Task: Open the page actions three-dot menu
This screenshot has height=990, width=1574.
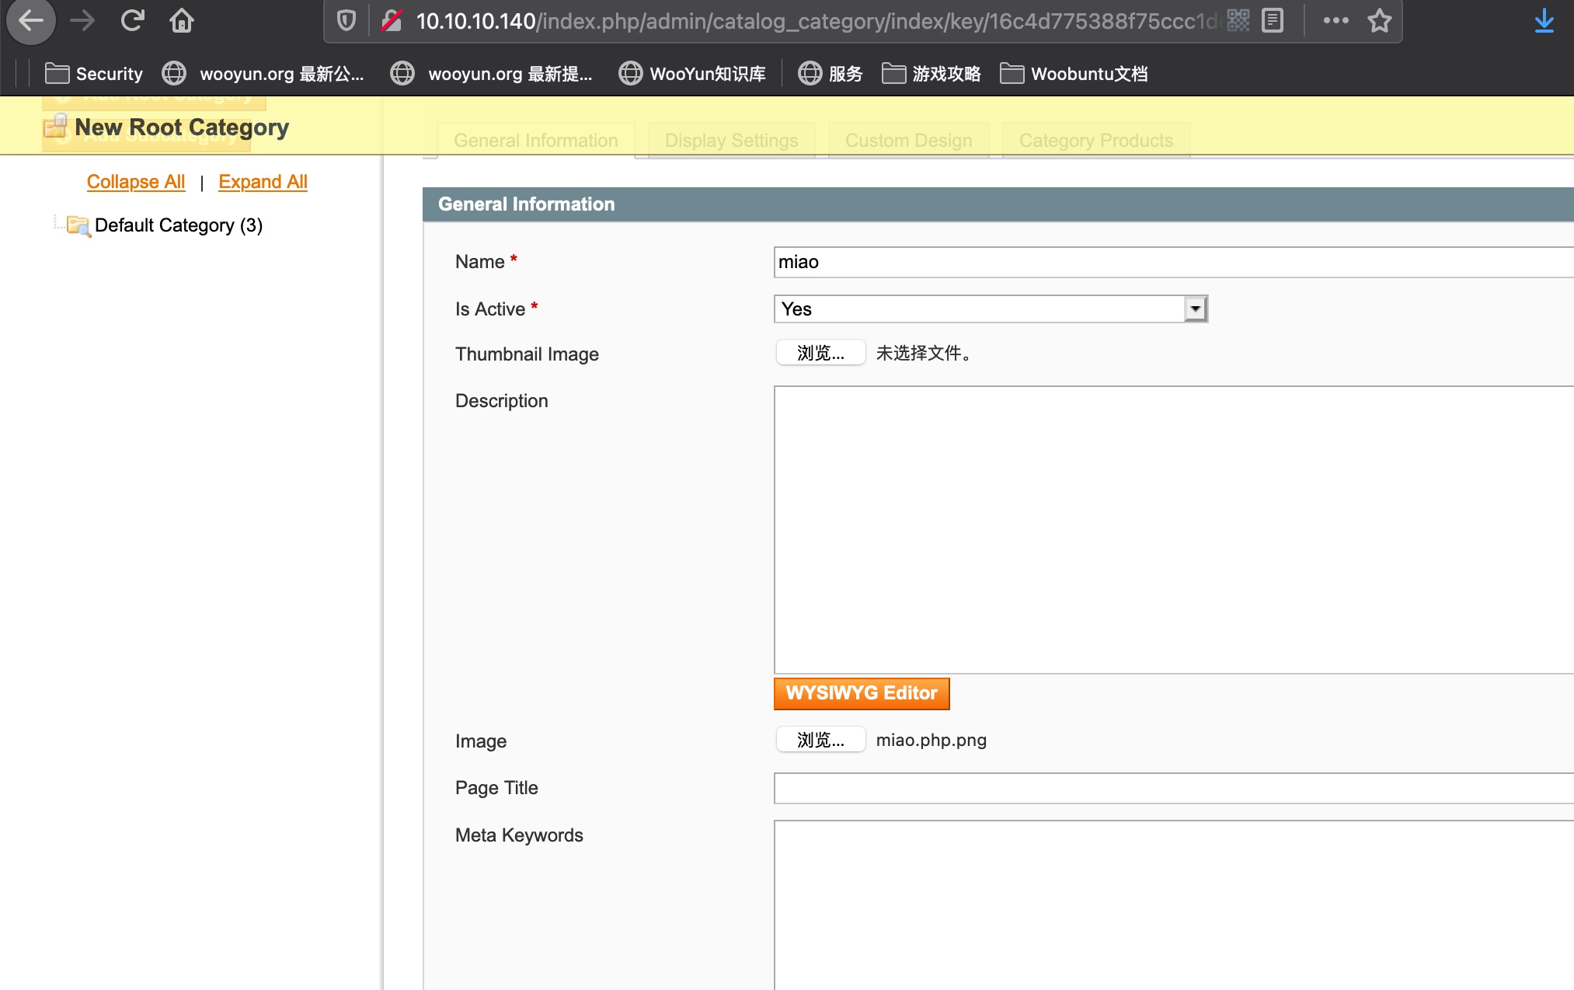Action: pos(1335,20)
